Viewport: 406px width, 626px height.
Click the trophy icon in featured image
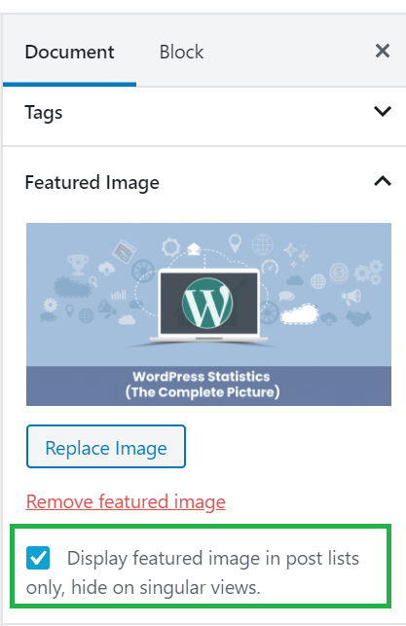click(x=78, y=264)
